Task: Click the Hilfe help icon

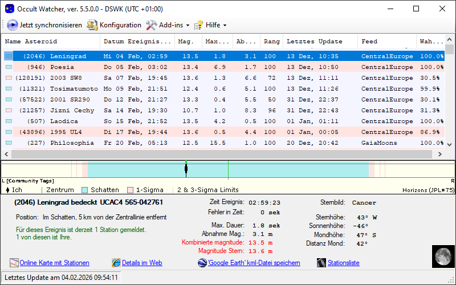Action: coord(198,25)
